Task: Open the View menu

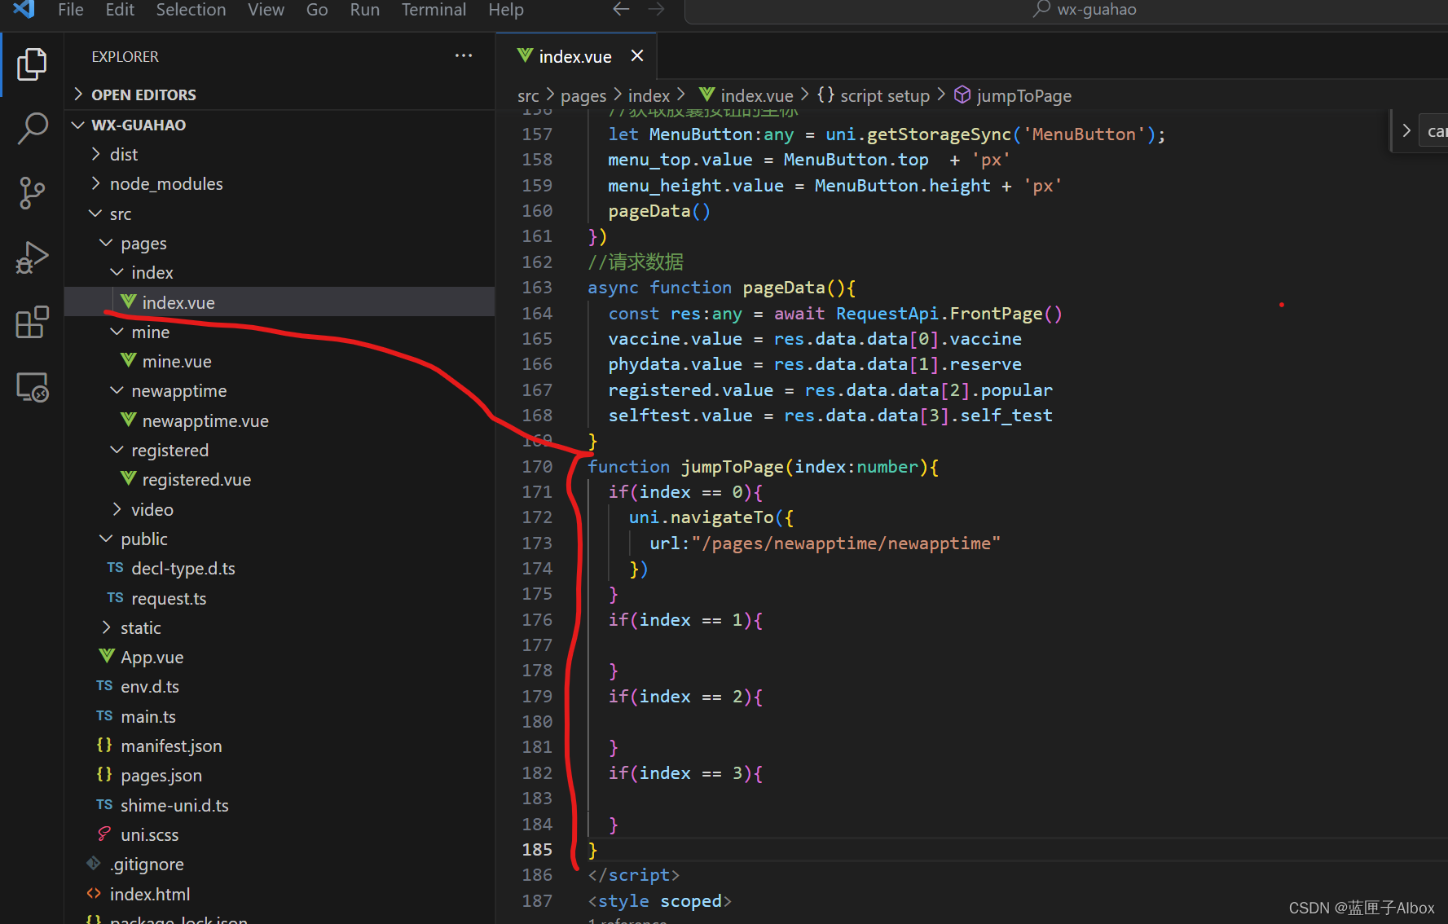Action: click(x=266, y=10)
